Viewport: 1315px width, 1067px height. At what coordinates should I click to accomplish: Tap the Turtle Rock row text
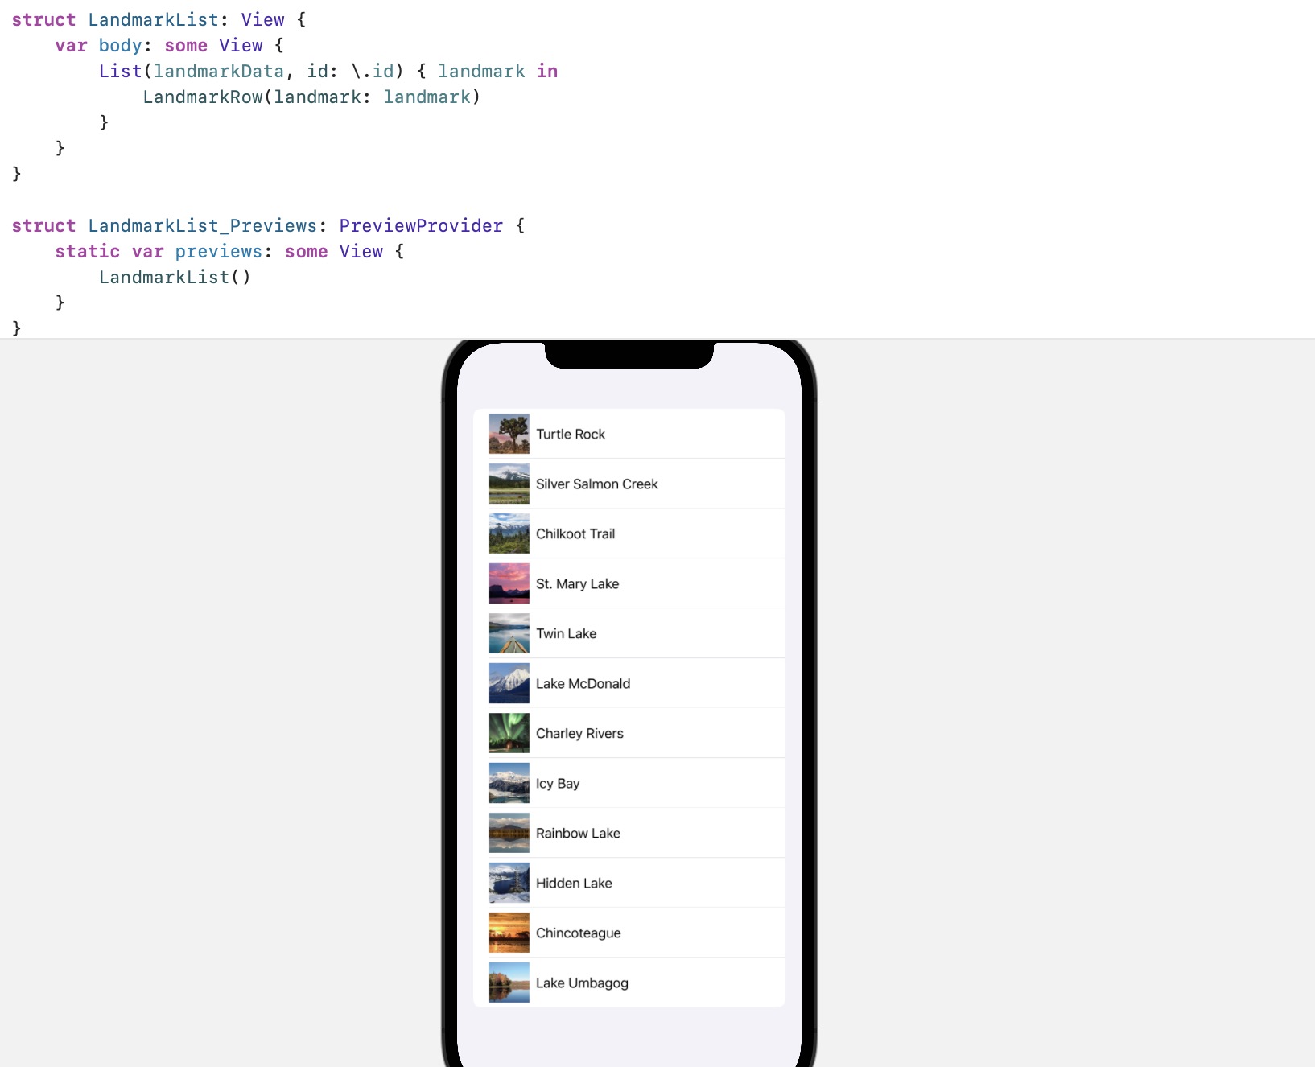click(x=571, y=434)
